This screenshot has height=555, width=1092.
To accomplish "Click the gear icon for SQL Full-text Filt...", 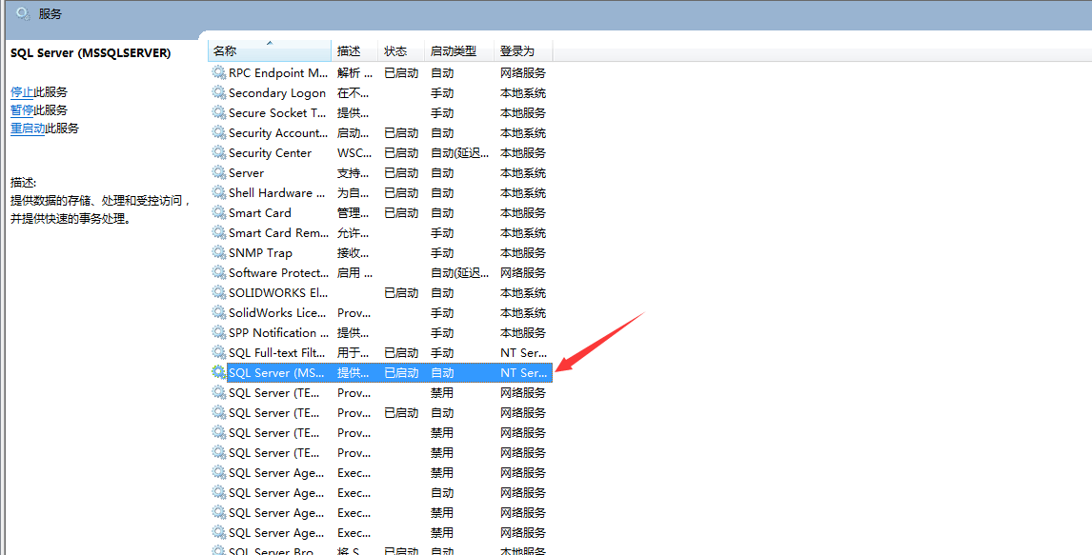I will (x=218, y=352).
